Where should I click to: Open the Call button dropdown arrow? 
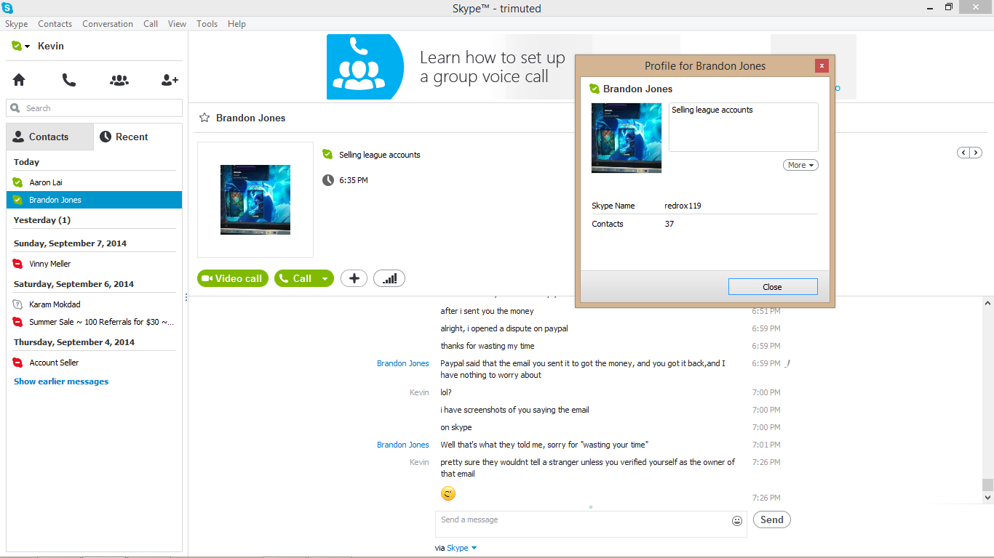325,278
